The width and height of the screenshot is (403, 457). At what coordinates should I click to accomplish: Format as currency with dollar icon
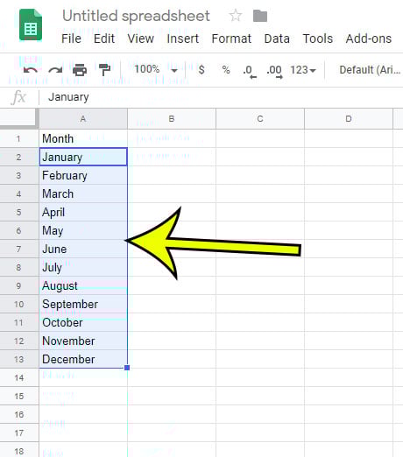201,70
